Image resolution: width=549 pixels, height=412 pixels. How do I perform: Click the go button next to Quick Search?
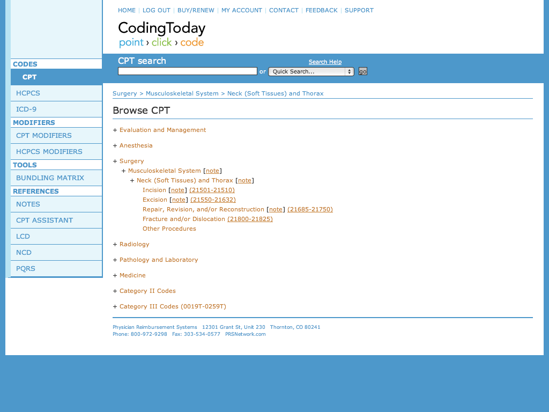pyautogui.click(x=363, y=71)
